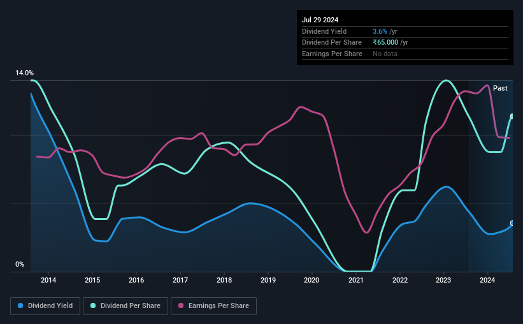The width and height of the screenshot is (523, 324).
Task: Click the 0% y-axis label
Action: tap(20, 265)
